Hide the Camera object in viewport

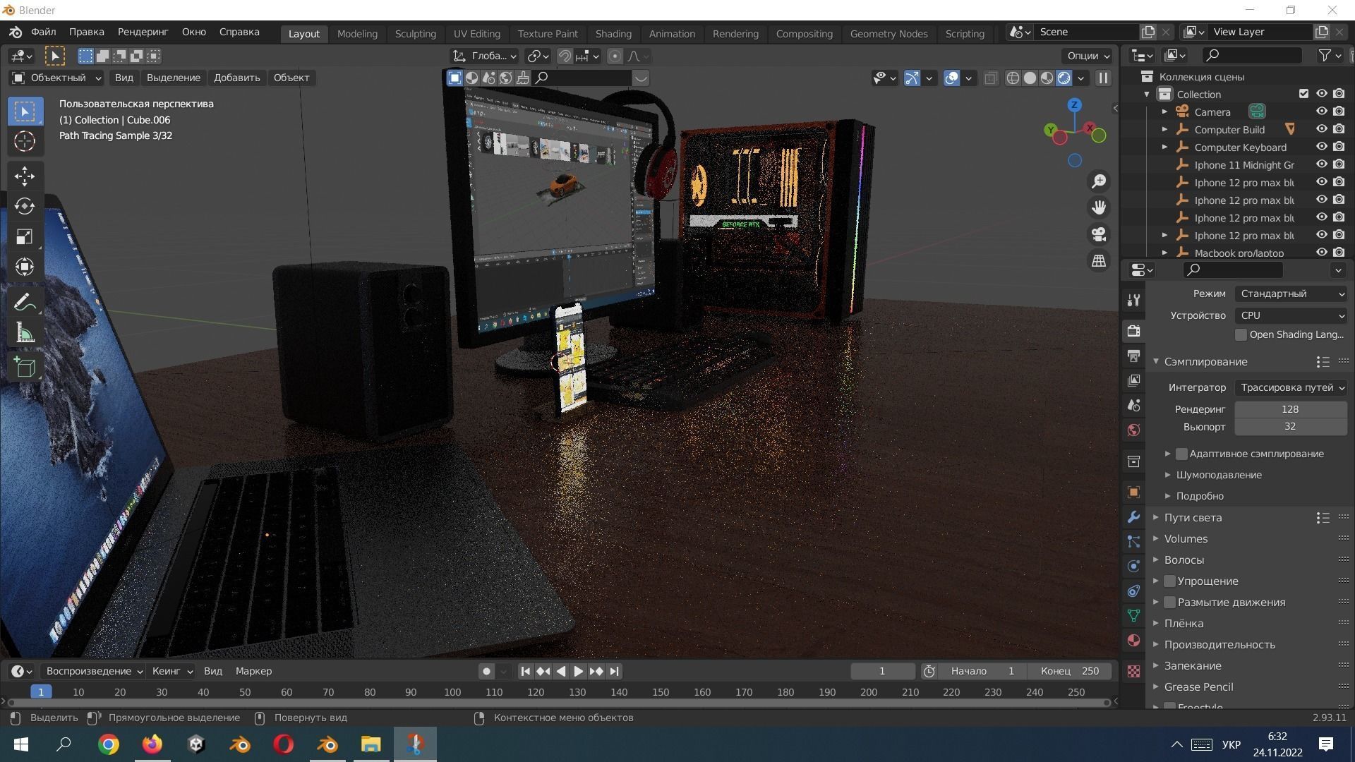click(1322, 111)
